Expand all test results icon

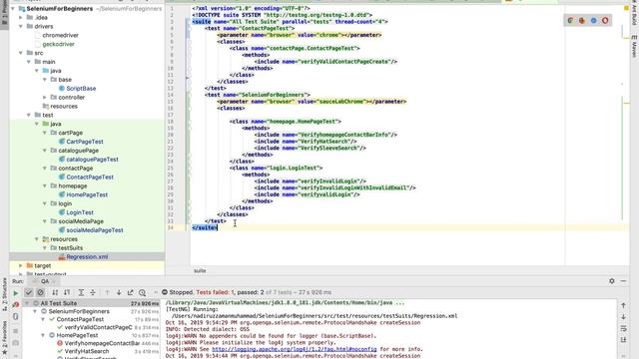pyautogui.click(x=81, y=292)
